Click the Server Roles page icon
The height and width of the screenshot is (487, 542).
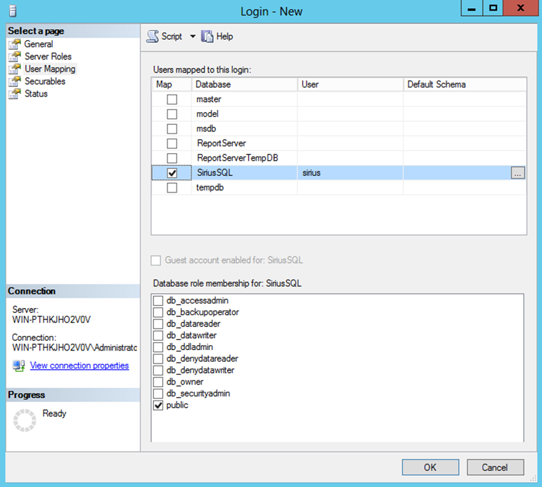click(14, 56)
